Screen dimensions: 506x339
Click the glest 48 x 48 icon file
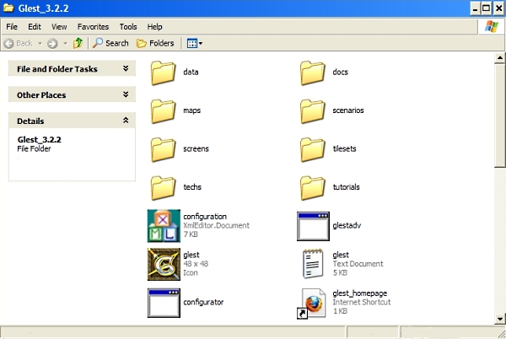(164, 264)
